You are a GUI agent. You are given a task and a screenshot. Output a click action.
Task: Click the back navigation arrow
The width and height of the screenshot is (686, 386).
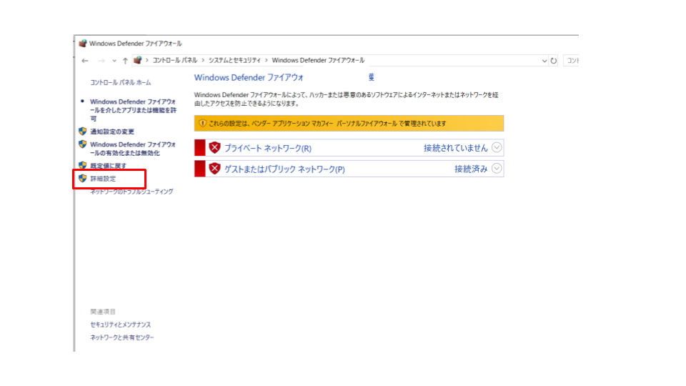(85, 61)
